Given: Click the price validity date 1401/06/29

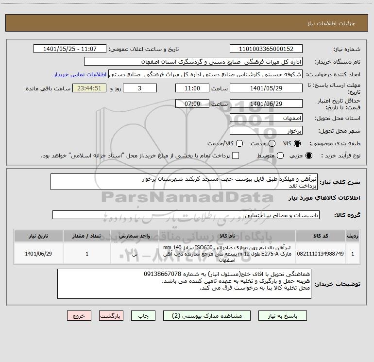Looking at the screenshot, I should coord(266,103).
